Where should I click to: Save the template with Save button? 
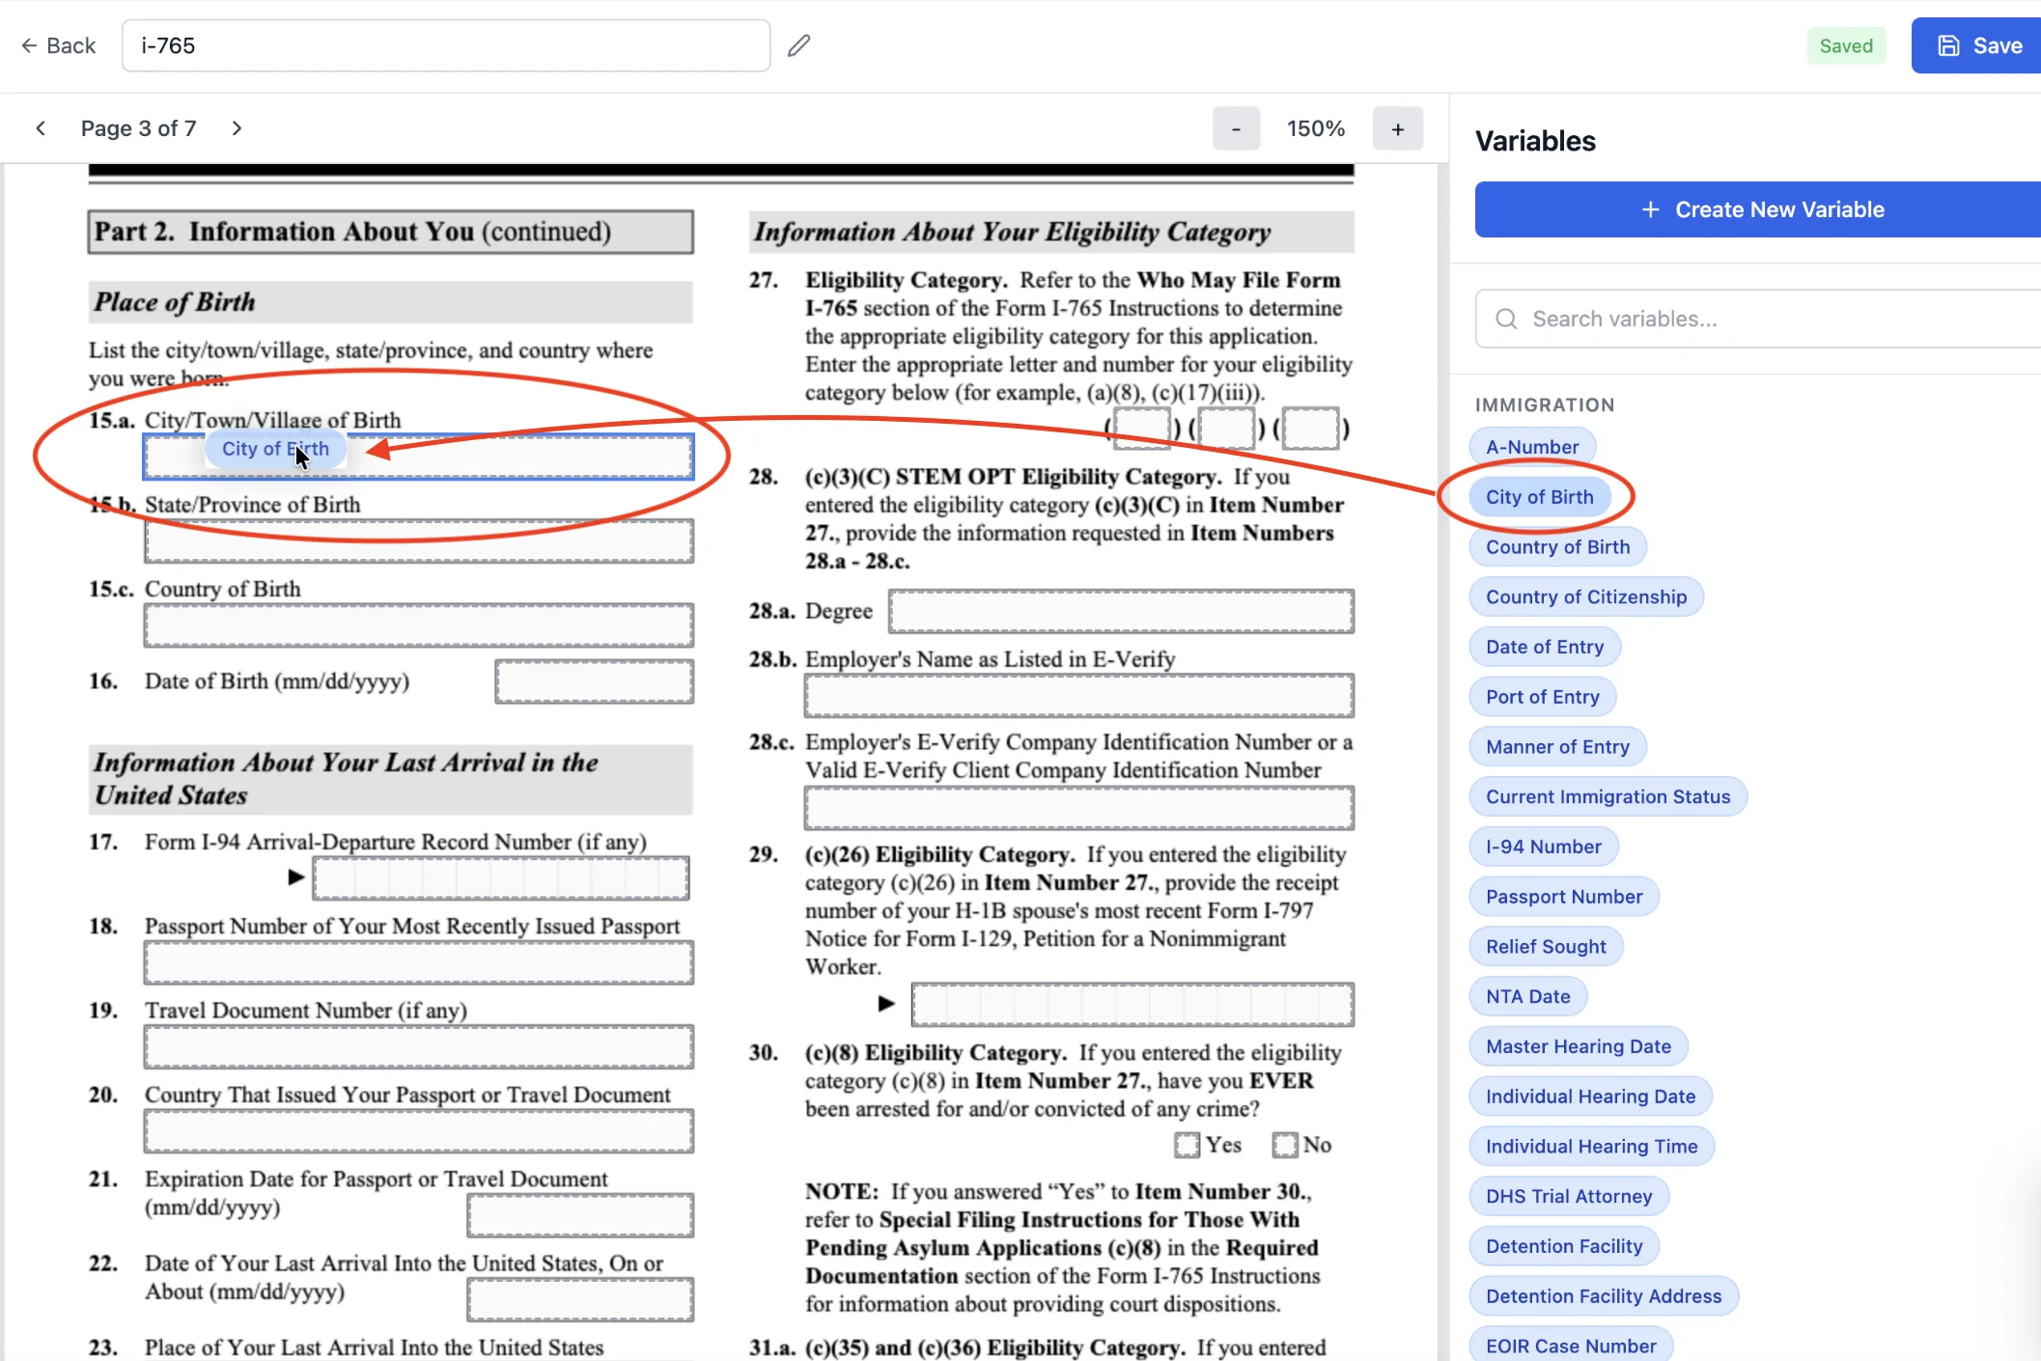pyautogui.click(x=1979, y=45)
